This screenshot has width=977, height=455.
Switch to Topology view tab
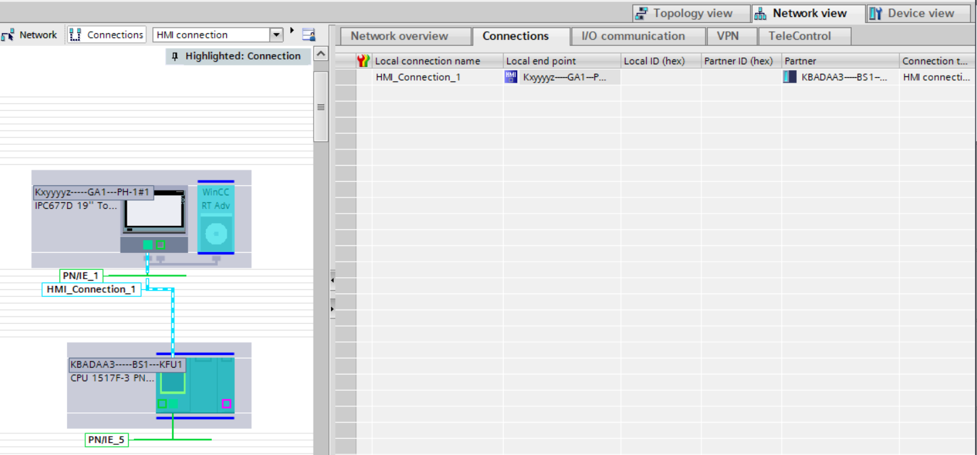[x=691, y=14]
